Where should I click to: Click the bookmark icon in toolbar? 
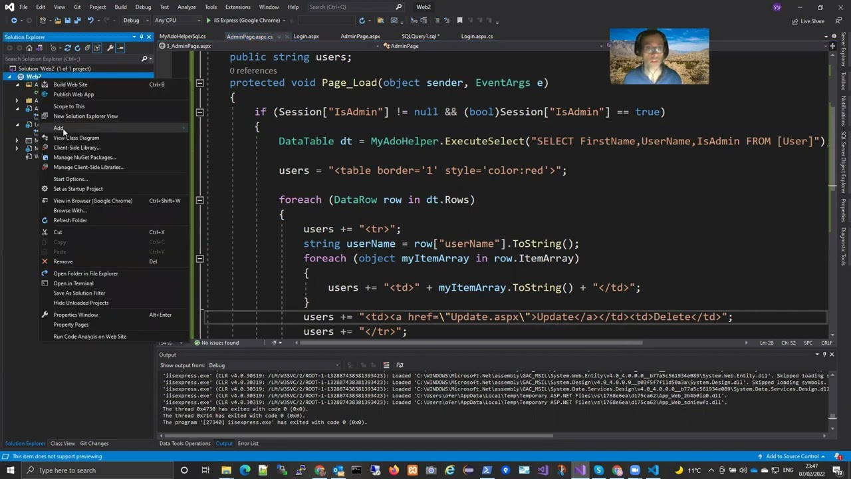[459, 21]
